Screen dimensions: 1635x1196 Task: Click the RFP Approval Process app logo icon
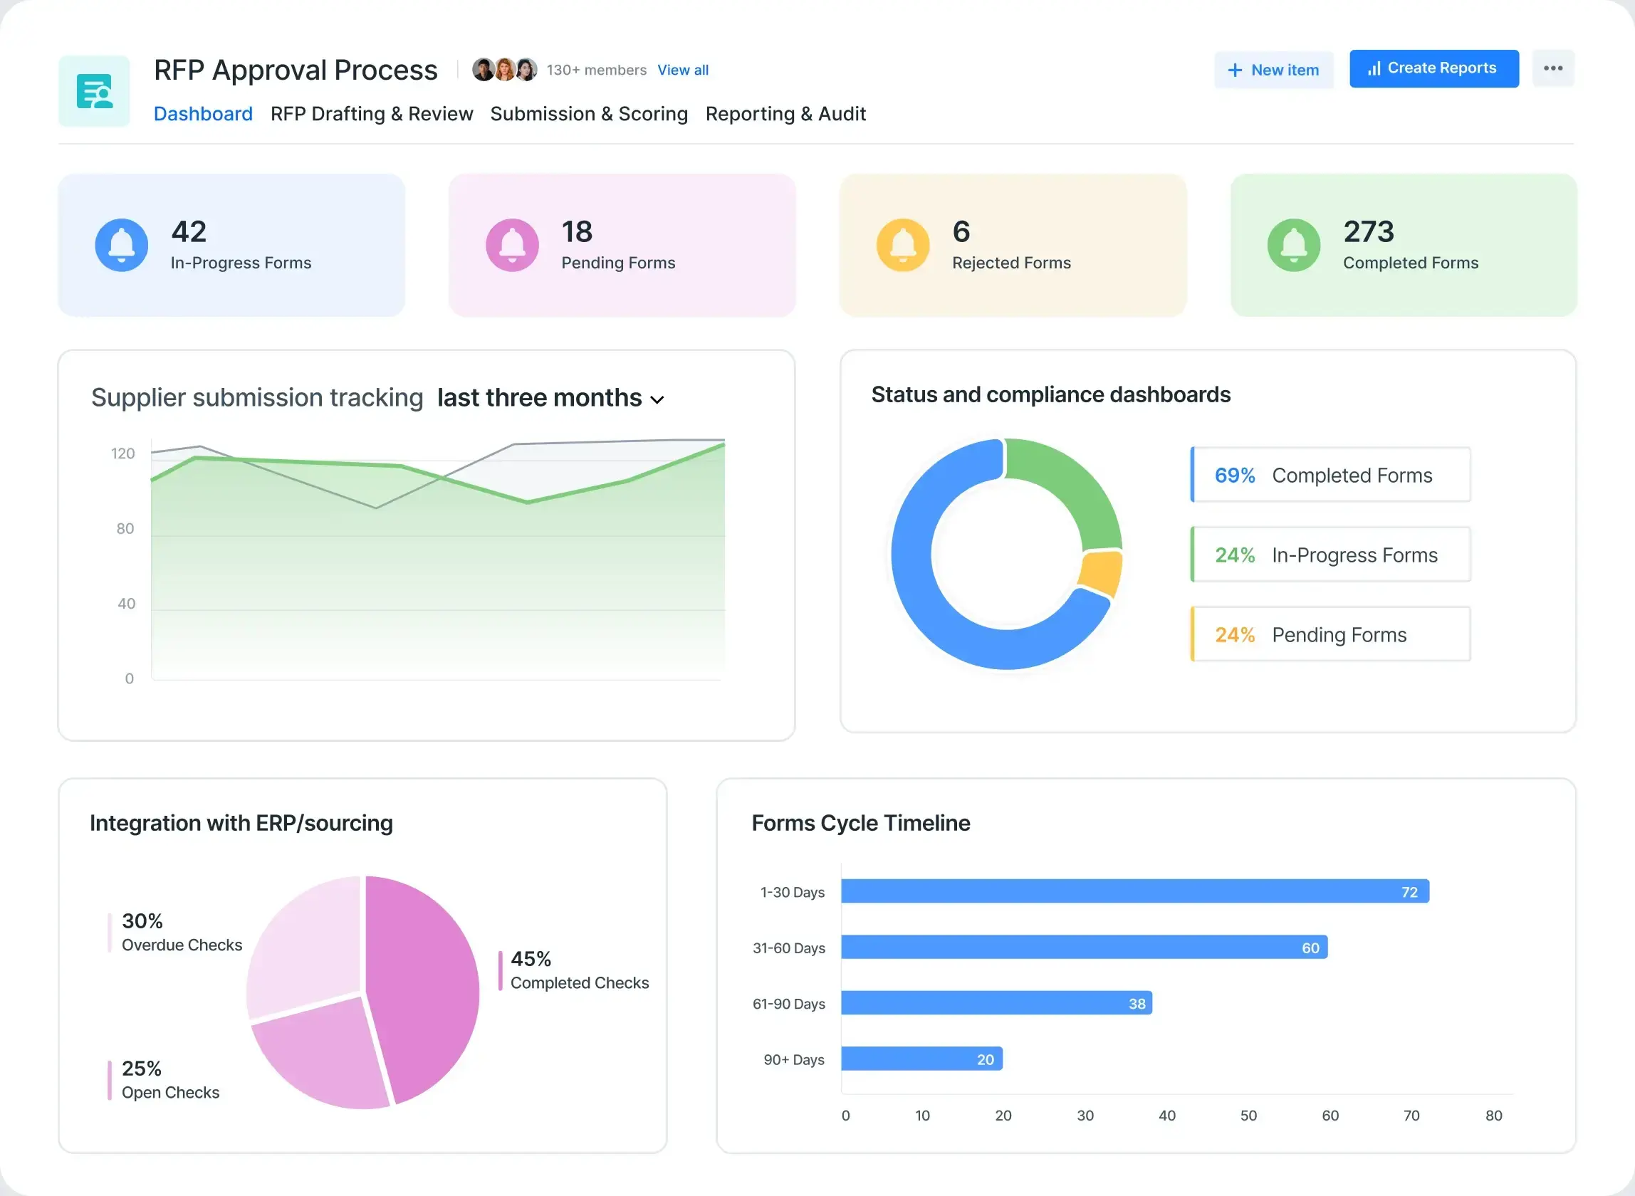point(94,91)
